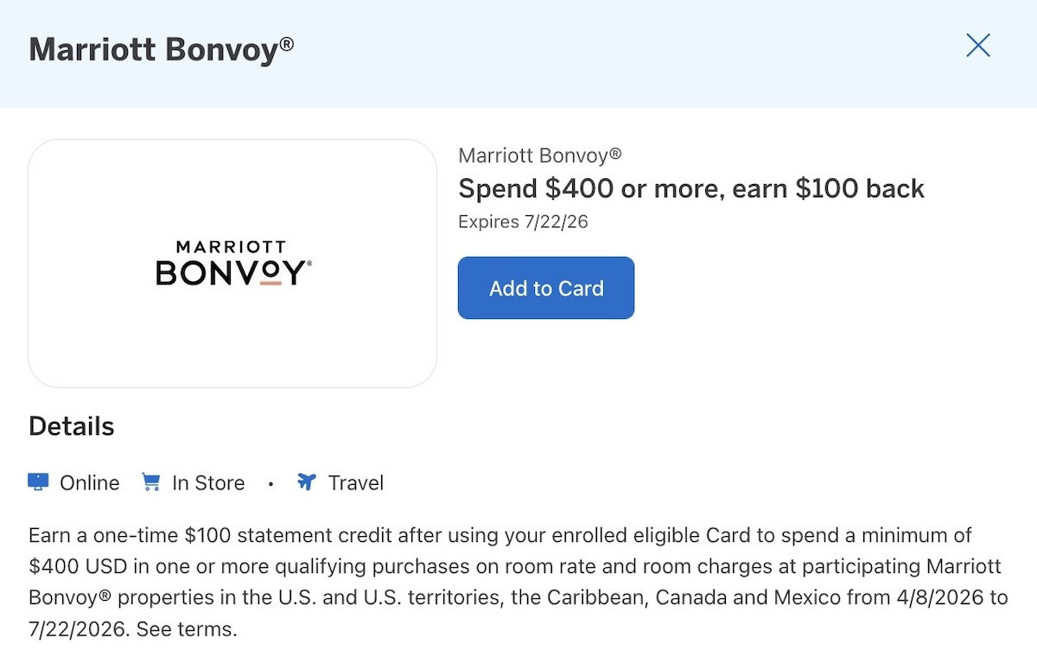The image size is (1037, 664).
Task: Select the Travel category label
Action: pos(356,483)
